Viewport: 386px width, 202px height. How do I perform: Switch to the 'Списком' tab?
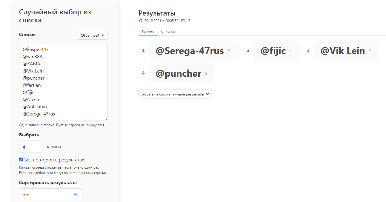168,31
